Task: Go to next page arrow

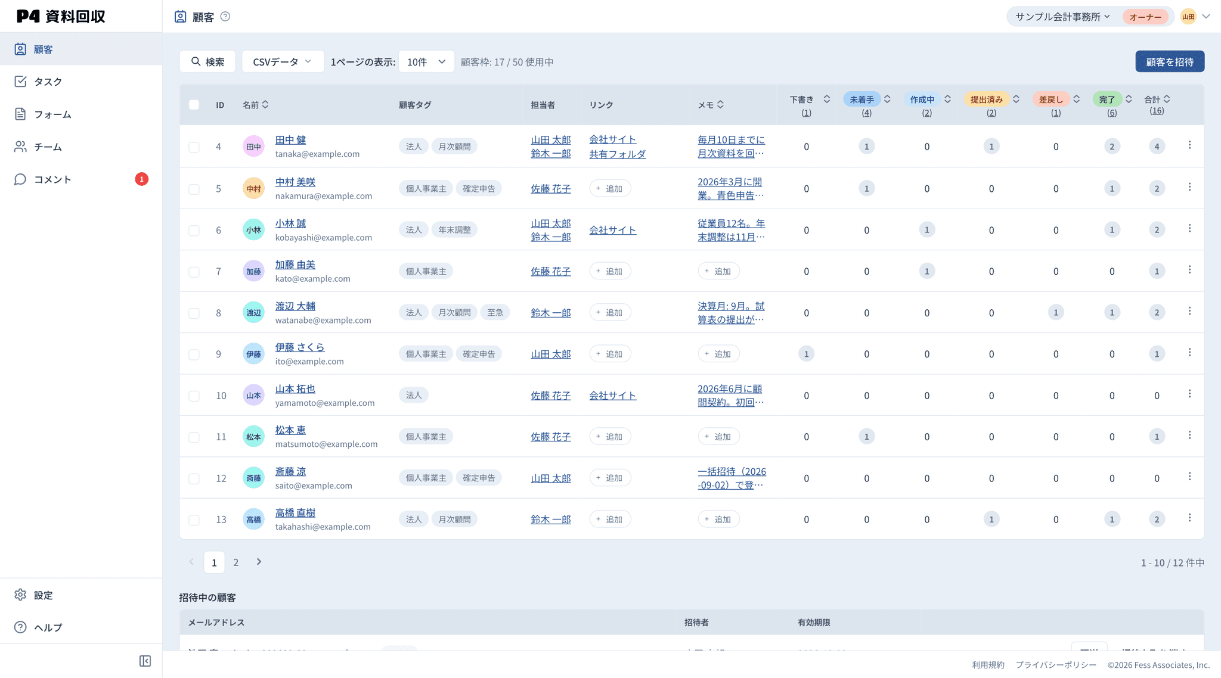Action: pyautogui.click(x=259, y=562)
